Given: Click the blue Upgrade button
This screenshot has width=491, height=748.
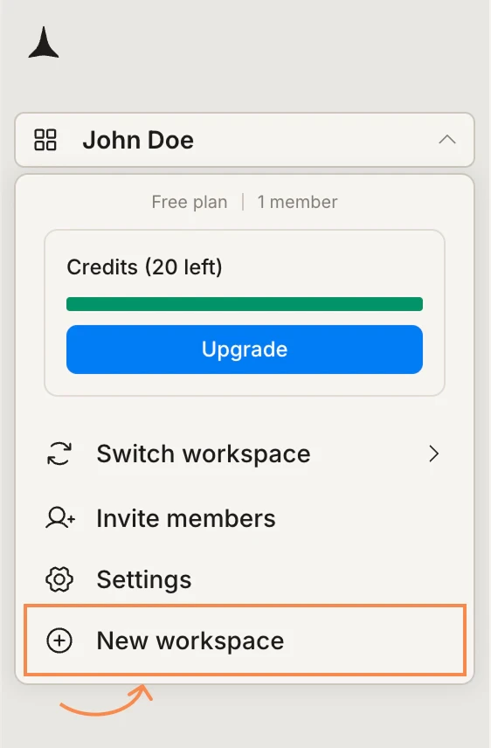Looking at the screenshot, I should [245, 350].
